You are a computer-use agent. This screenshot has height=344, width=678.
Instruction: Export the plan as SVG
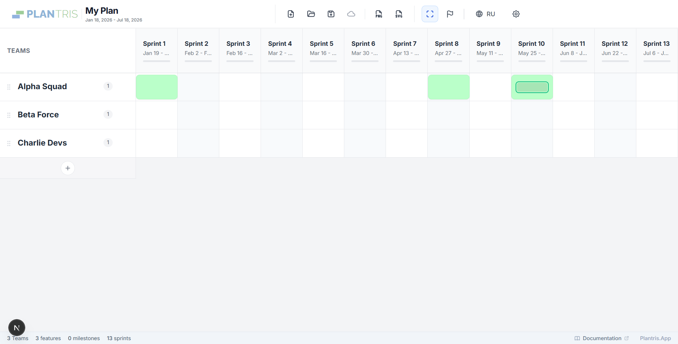[399, 14]
